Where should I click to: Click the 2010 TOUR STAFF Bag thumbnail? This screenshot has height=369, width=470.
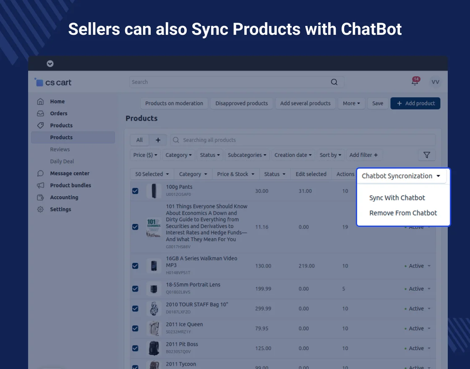coord(154,309)
